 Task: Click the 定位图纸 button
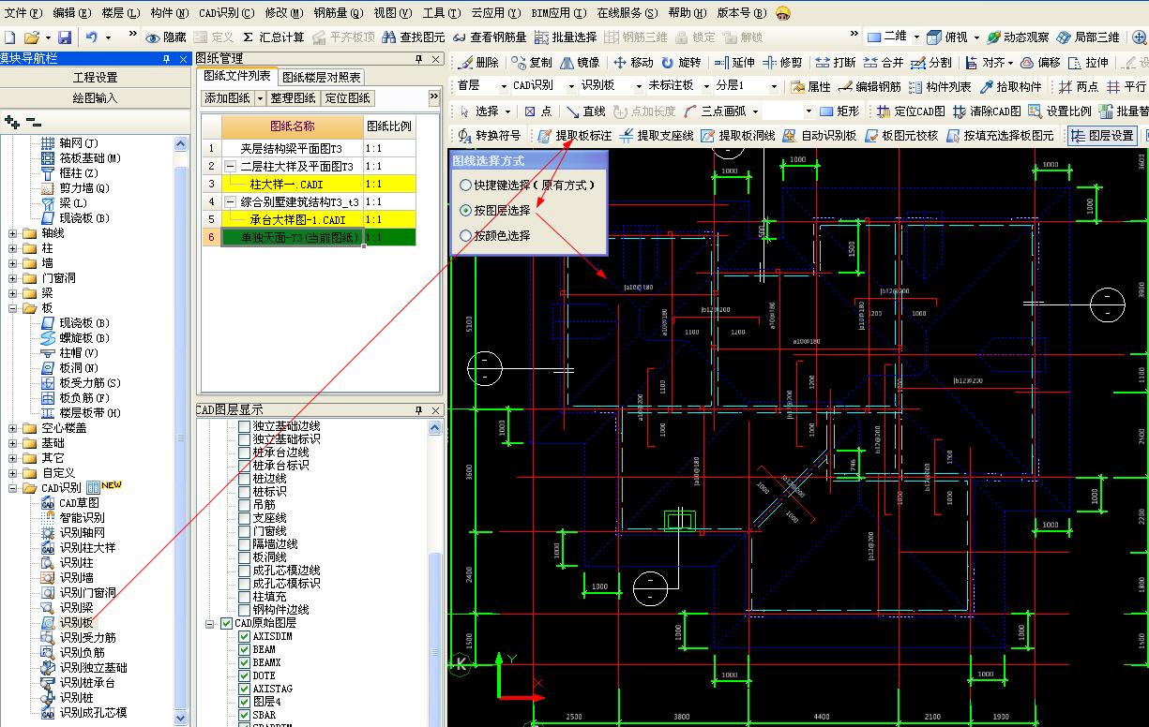pos(348,98)
